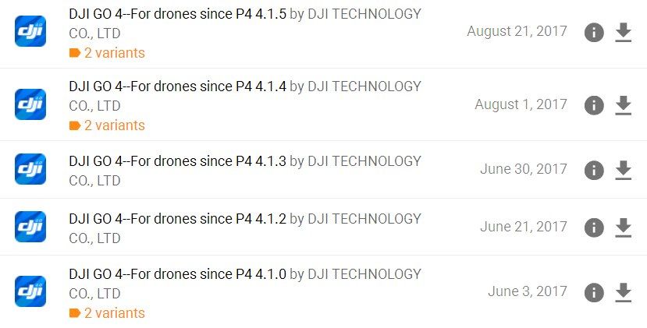Screen dimensions: 647x328
Task: Download DJI GO 4 version 4.1.5
Action: point(623,33)
